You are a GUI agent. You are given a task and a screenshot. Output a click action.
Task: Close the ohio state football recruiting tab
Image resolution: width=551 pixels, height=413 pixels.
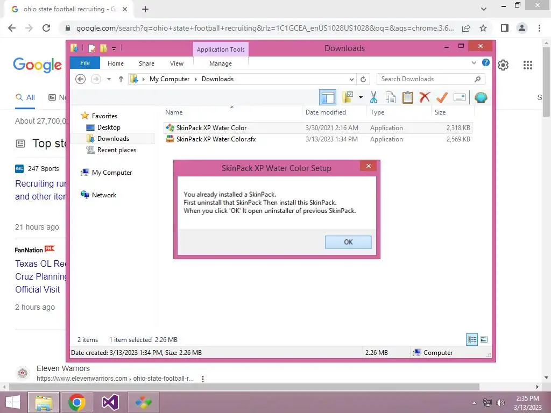click(x=125, y=9)
